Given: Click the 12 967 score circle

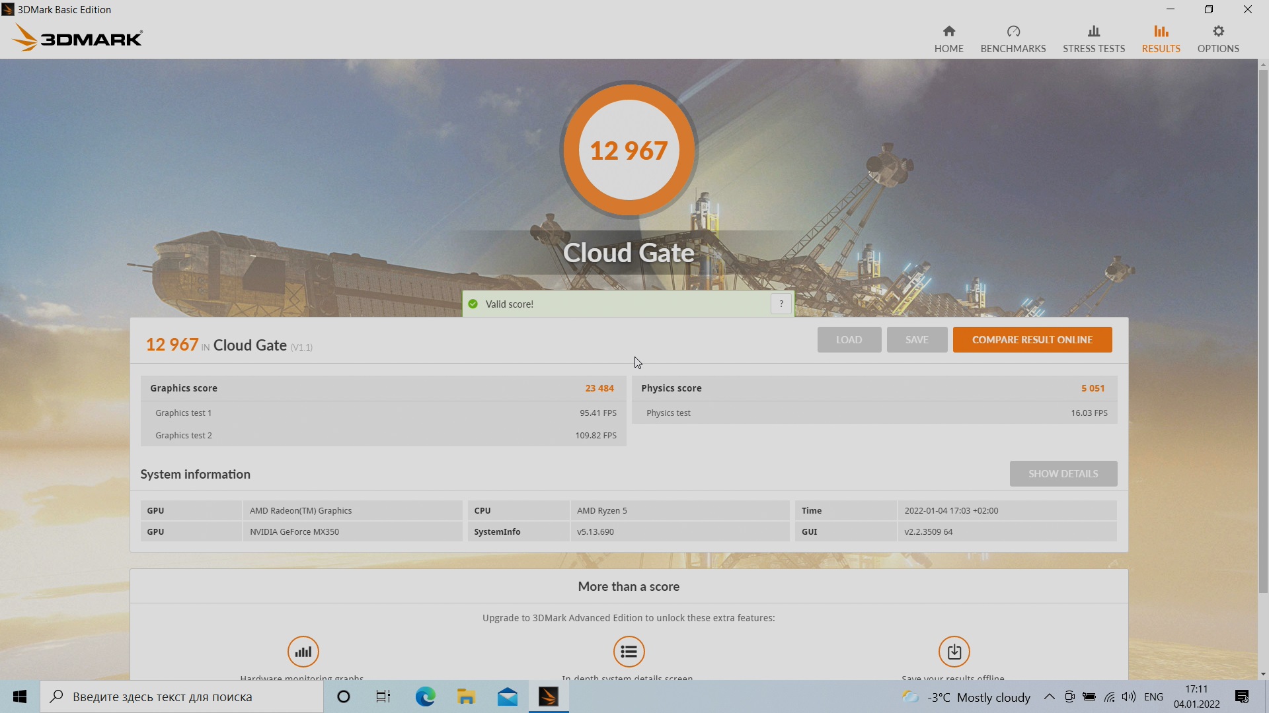Looking at the screenshot, I should click(629, 151).
